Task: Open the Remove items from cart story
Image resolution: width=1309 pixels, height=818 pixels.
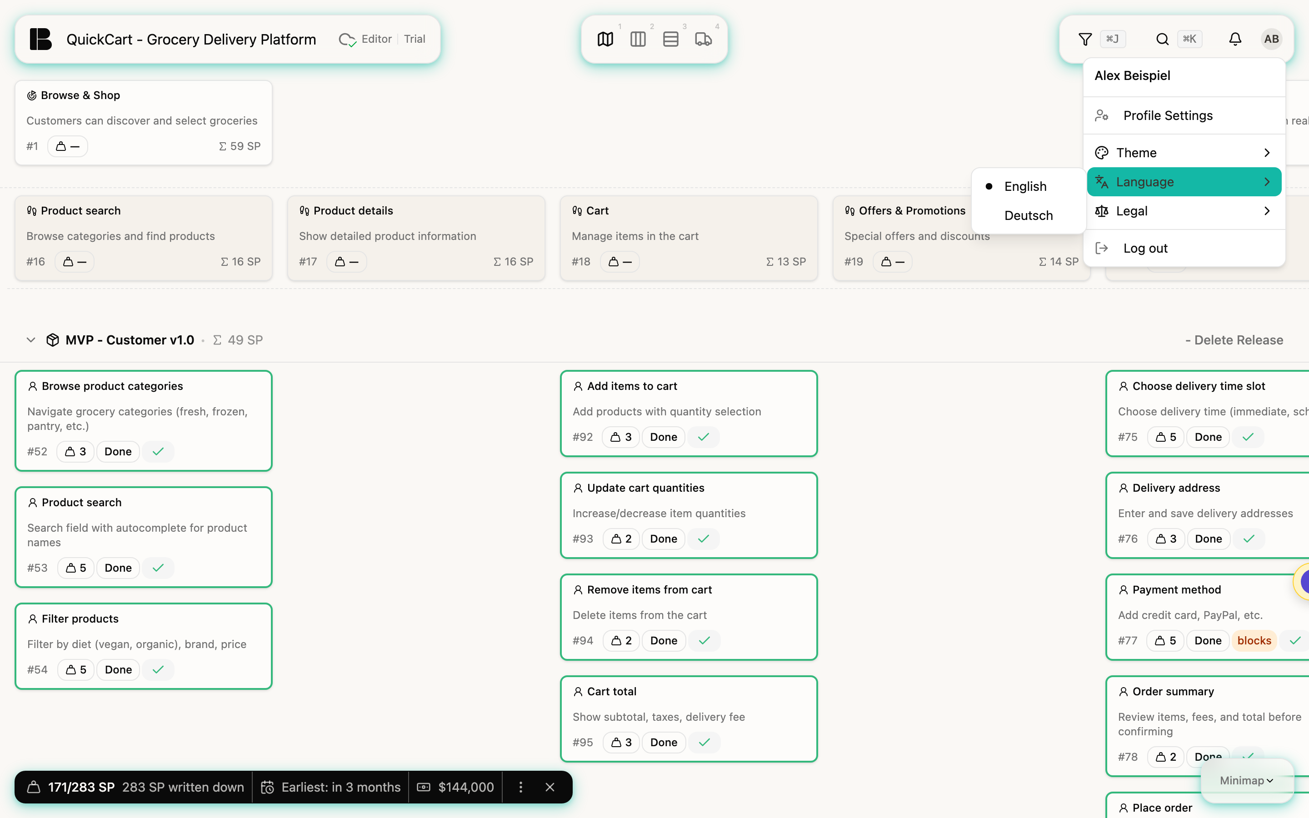Action: (x=689, y=617)
